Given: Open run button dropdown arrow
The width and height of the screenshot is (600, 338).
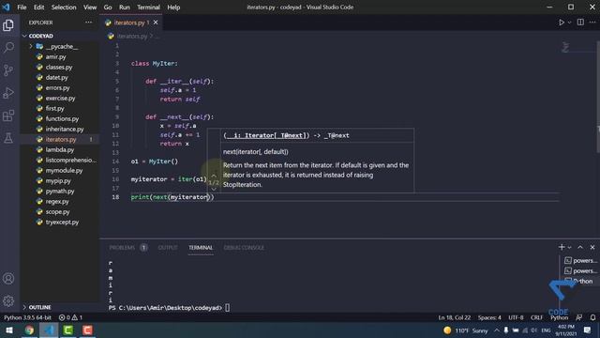Looking at the screenshot, I should (569, 23).
